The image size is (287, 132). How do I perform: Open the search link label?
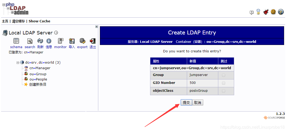pos(30,47)
